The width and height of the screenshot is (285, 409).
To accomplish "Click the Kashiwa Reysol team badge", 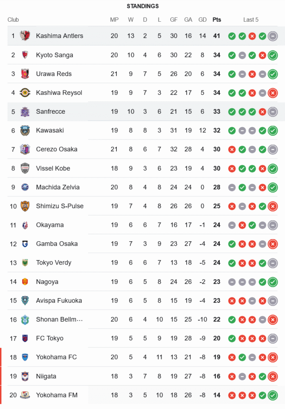I will click(25, 92).
